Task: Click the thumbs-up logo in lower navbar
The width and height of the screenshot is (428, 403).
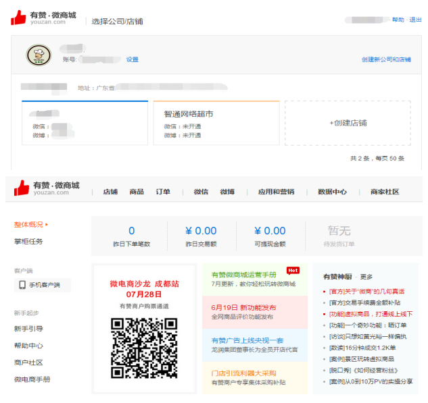Action: coord(22,188)
